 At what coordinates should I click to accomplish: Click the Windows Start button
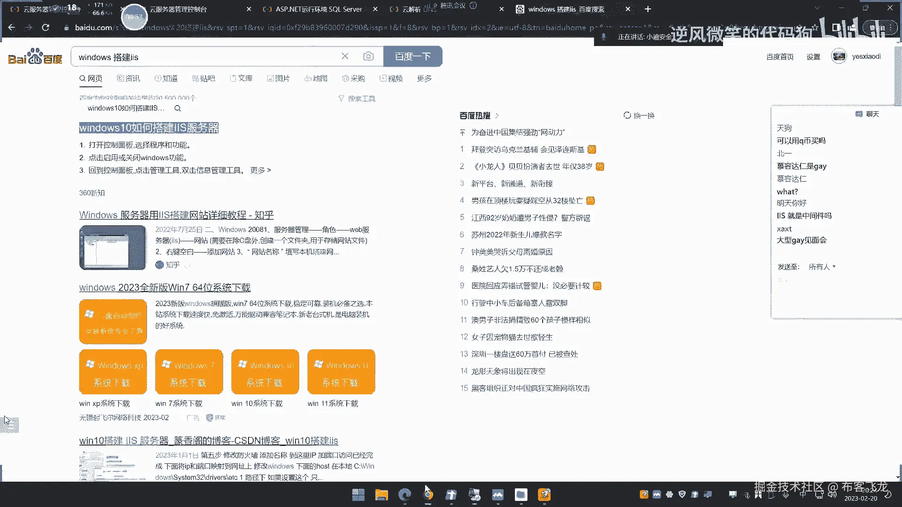[358, 494]
